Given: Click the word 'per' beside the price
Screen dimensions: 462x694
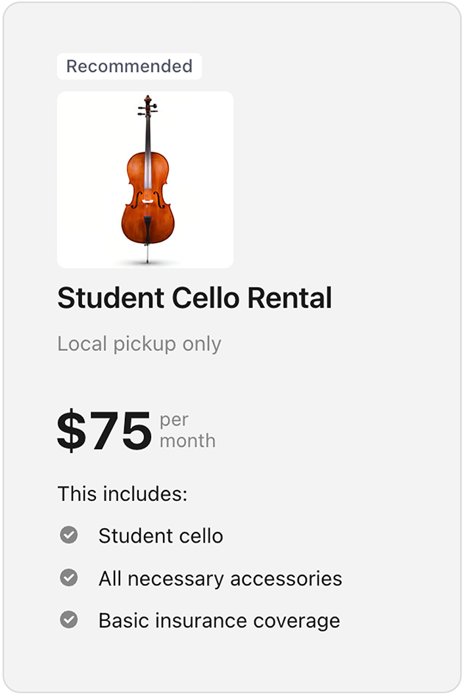Looking at the screenshot, I should tap(174, 419).
